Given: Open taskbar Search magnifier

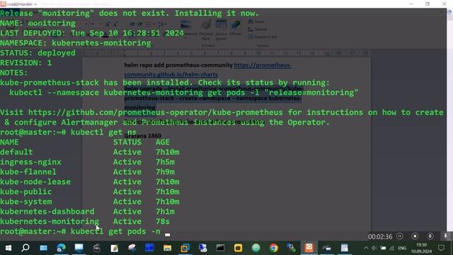Looking at the screenshot, I should tap(25, 248).
